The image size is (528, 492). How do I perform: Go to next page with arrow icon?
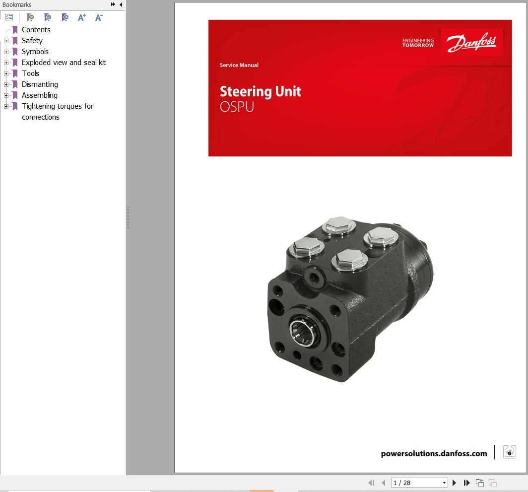click(x=454, y=483)
